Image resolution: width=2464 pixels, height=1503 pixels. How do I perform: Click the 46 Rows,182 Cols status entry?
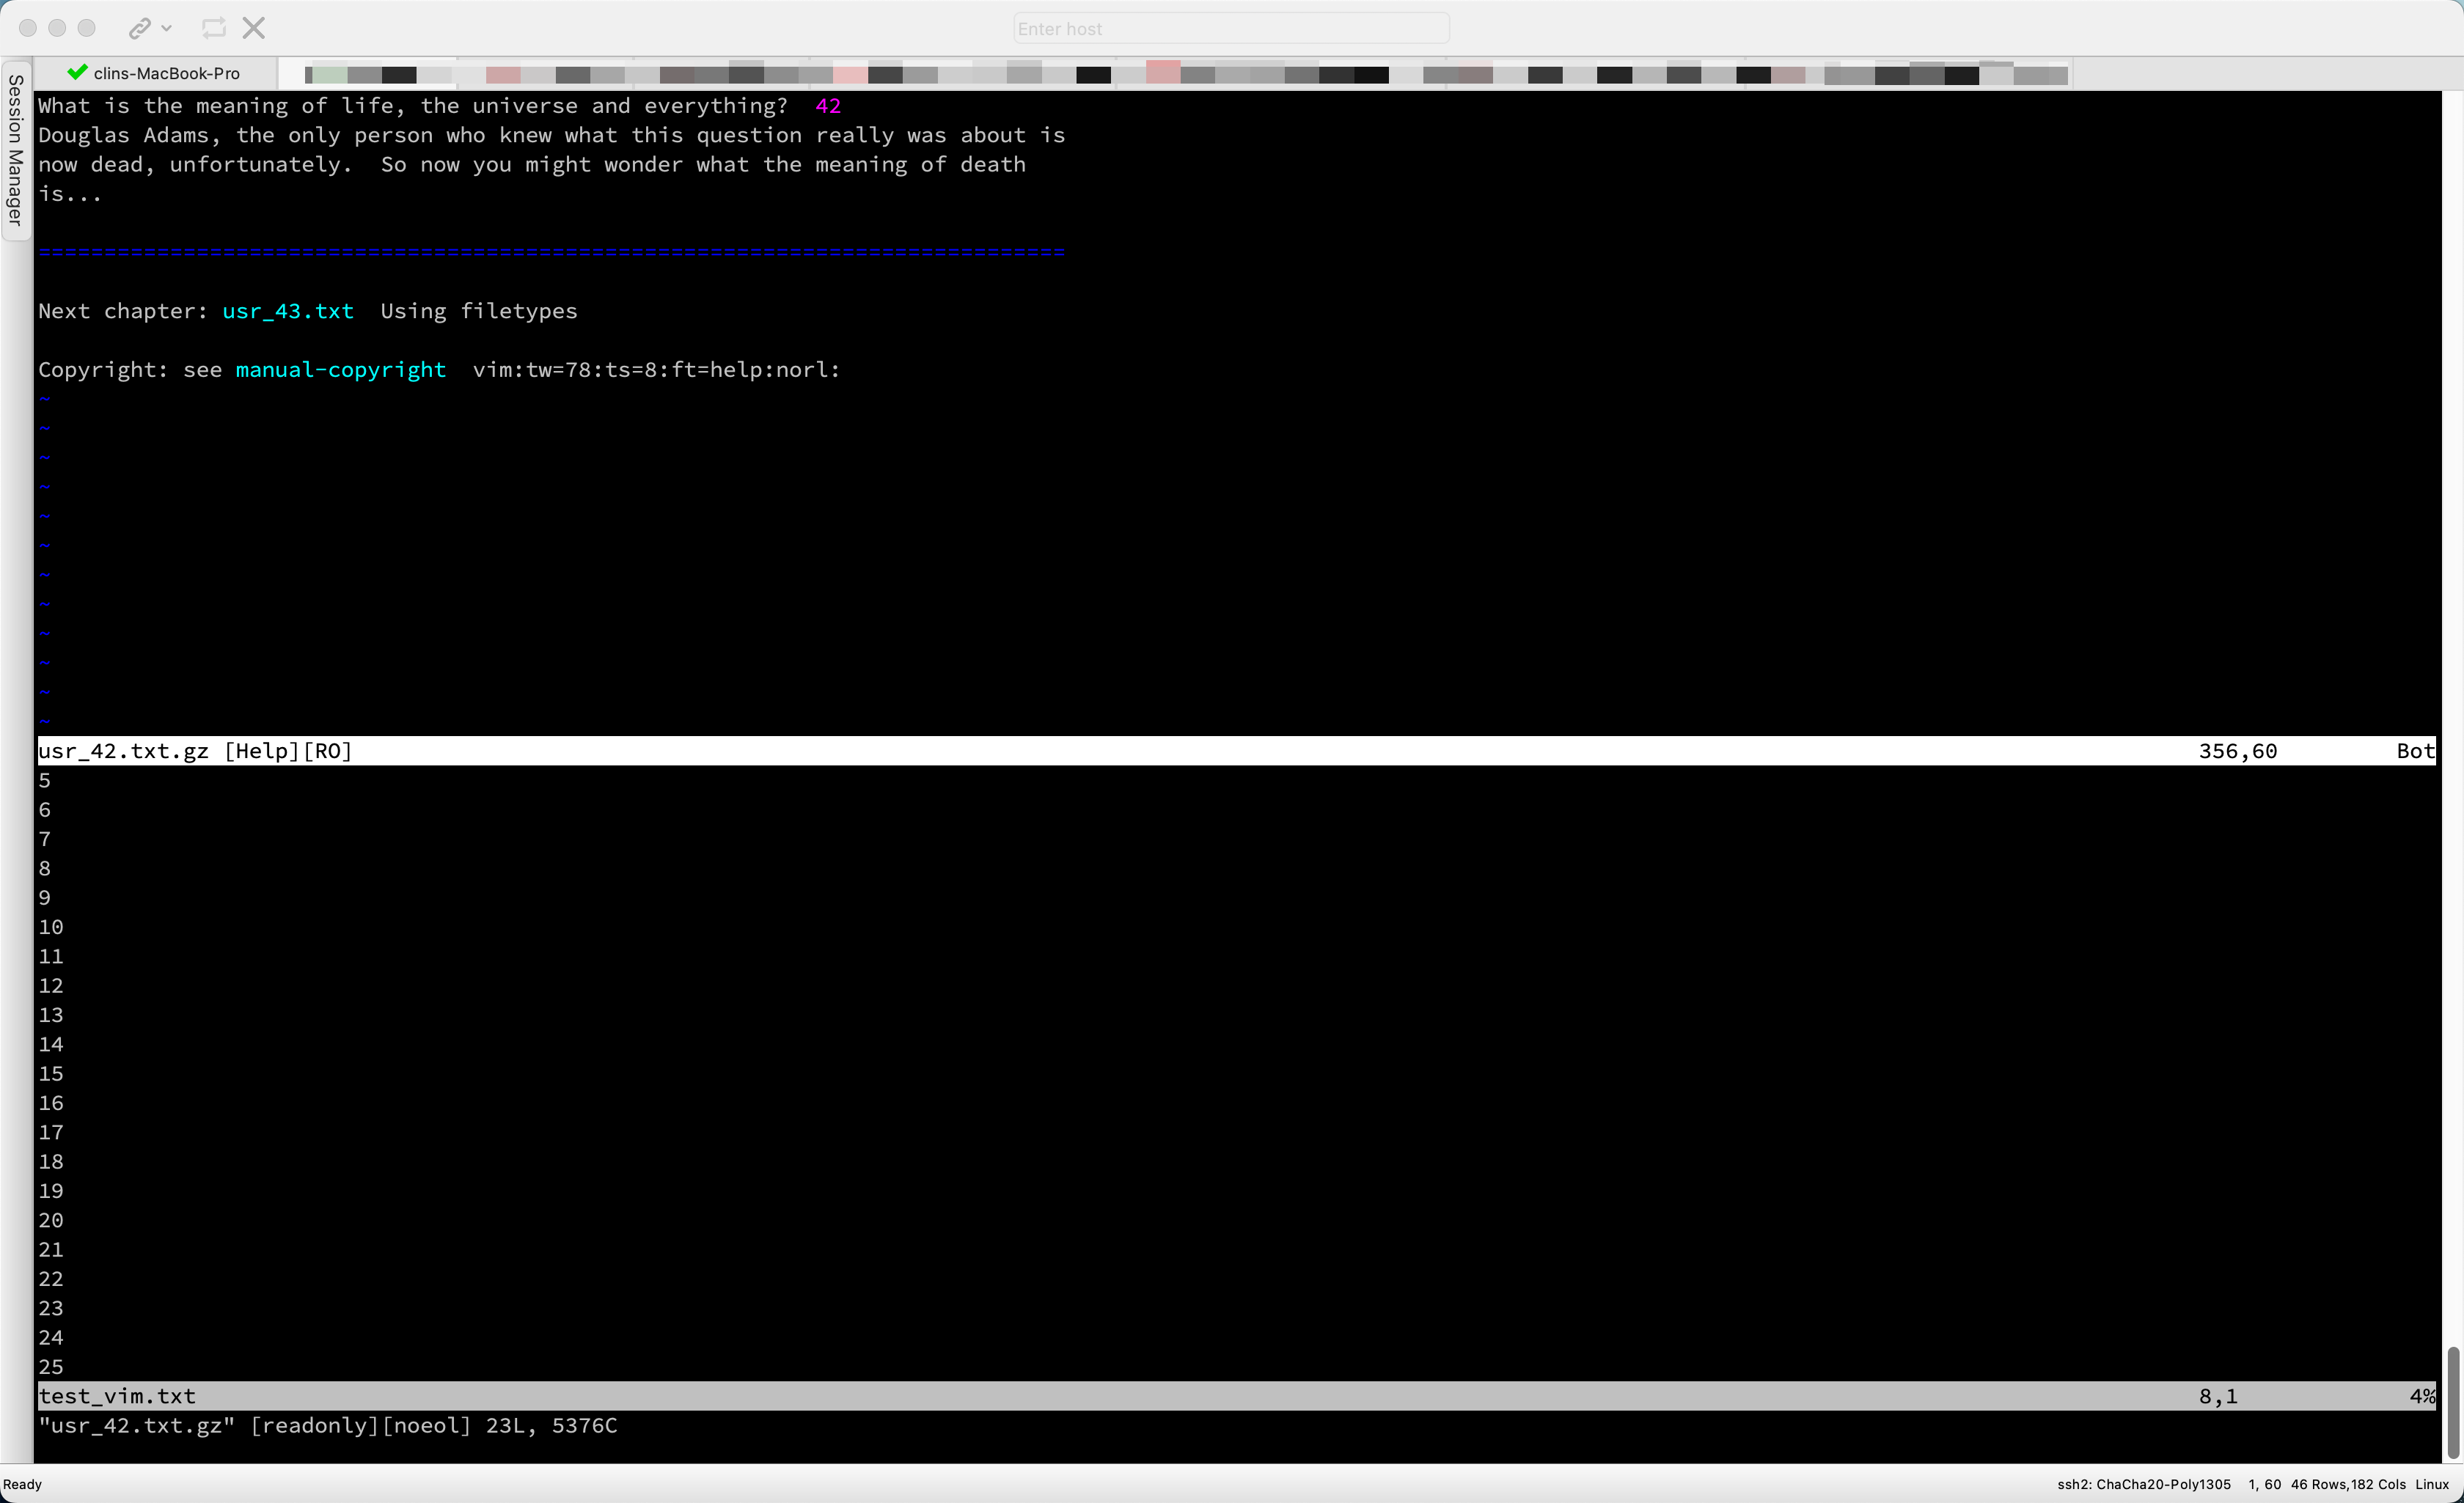click(2348, 1484)
